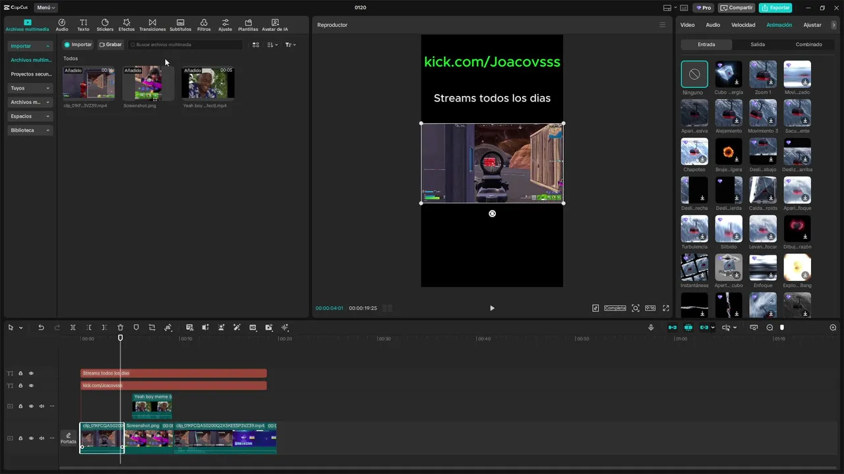The height and width of the screenshot is (474, 844).
Task: Click the timeline zoom slider handle
Action: pos(782,327)
